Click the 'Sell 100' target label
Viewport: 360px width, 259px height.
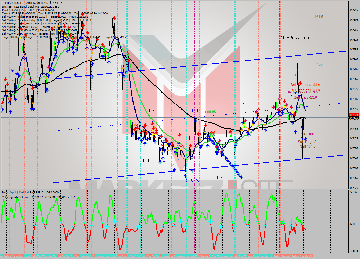pyautogui.click(x=308, y=134)
